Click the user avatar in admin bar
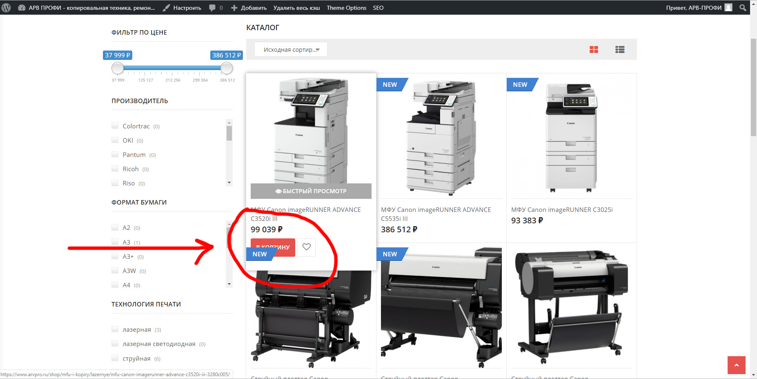Viewport: 757px width, 379px height. pos(728,8)
